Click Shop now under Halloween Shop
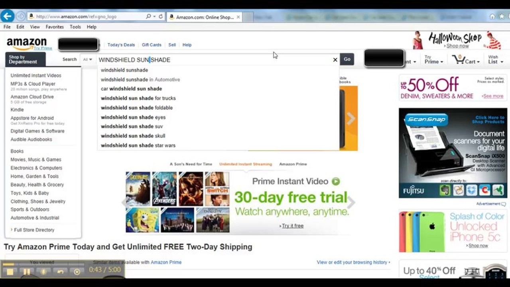The width and height of the screenshot is (510, 287). coord(457,46)
